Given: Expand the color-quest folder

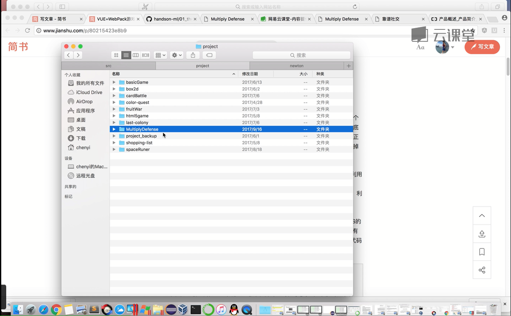Looking at the screenshot, I should pos(114,102).
